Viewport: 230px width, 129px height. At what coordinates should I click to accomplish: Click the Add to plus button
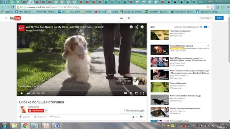tap(24, 117)
